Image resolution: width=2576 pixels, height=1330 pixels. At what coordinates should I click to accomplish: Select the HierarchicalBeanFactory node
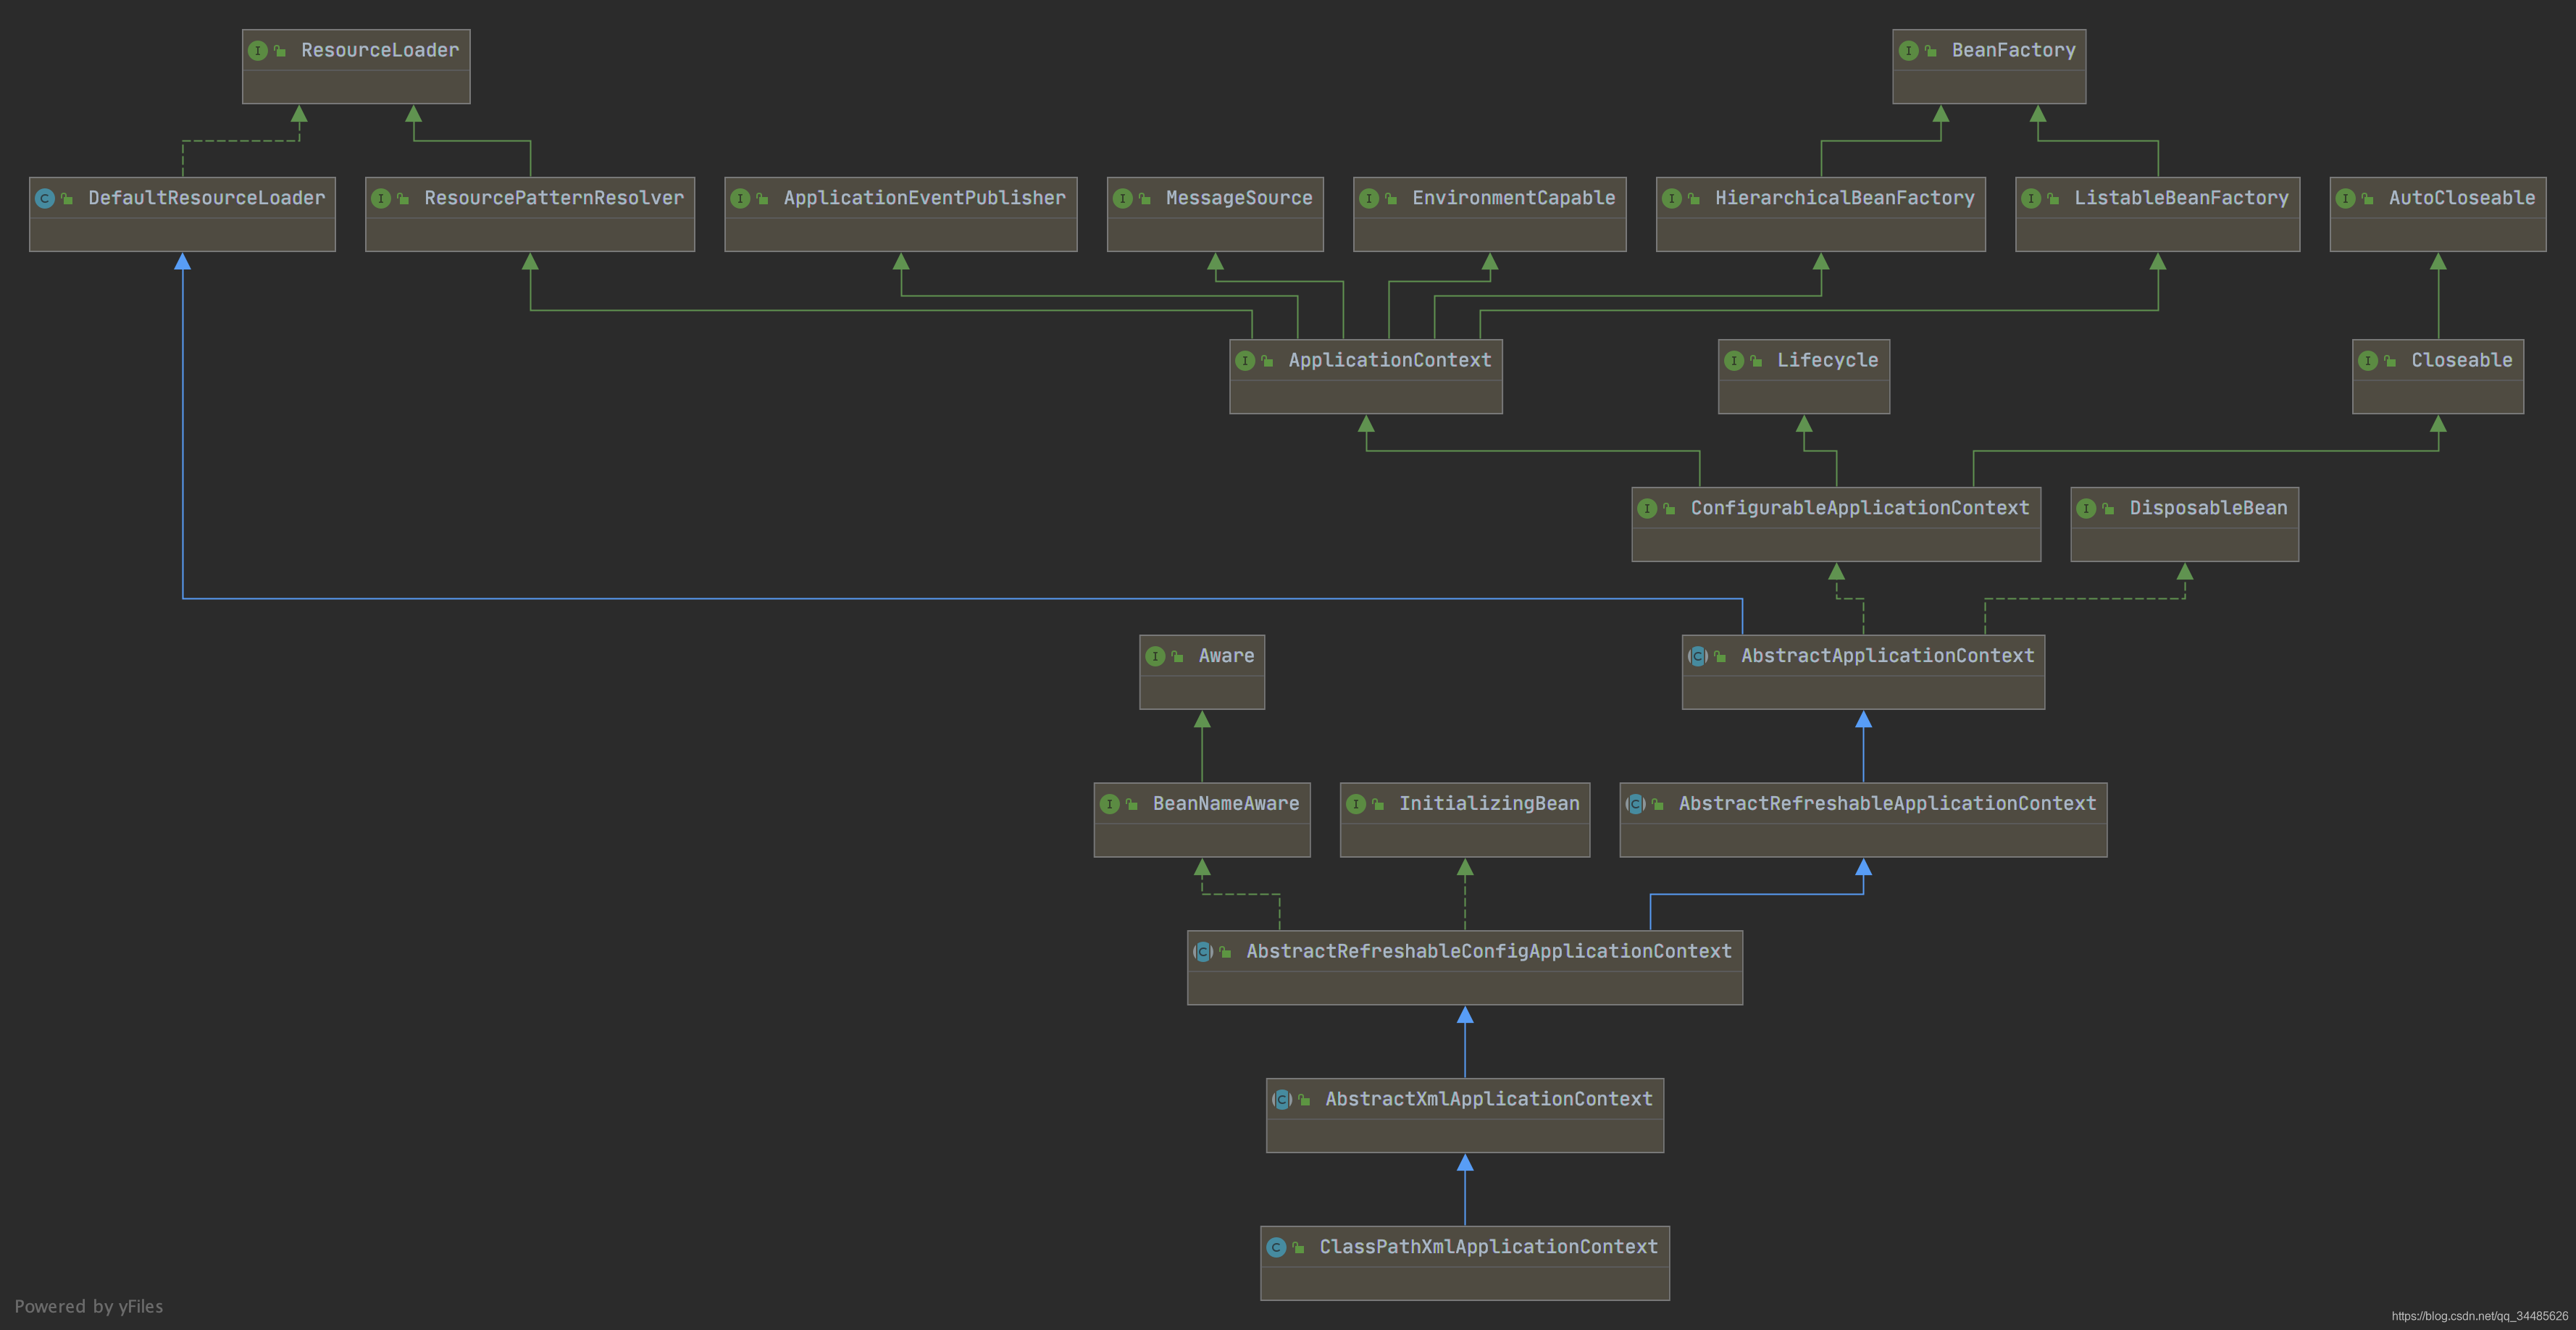[x=1844, y=198]
